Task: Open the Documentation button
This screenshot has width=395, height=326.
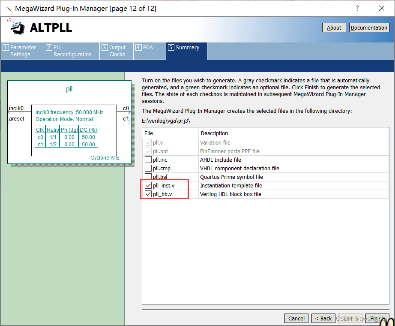Action: point(369,27)
